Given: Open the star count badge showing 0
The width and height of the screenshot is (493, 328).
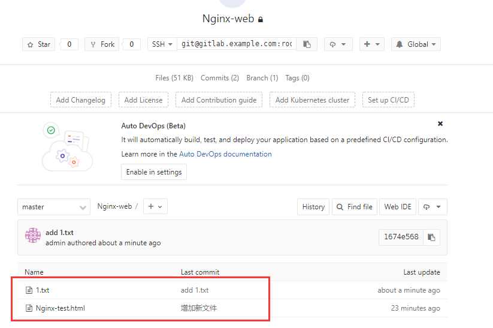Looking at the screenshot, I should coord(69,44).
